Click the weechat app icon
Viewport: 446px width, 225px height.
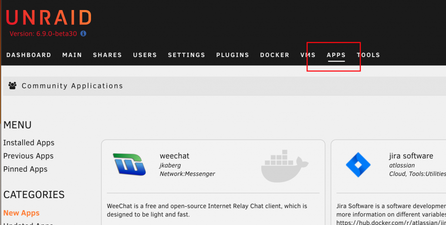coord(129,164)
